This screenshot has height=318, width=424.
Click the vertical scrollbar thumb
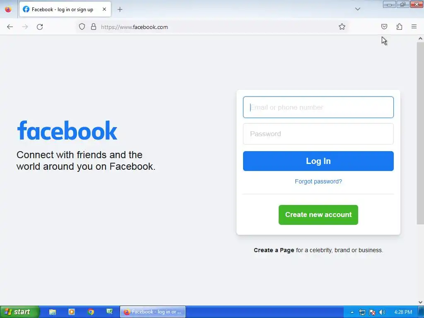tap(420, 133)
